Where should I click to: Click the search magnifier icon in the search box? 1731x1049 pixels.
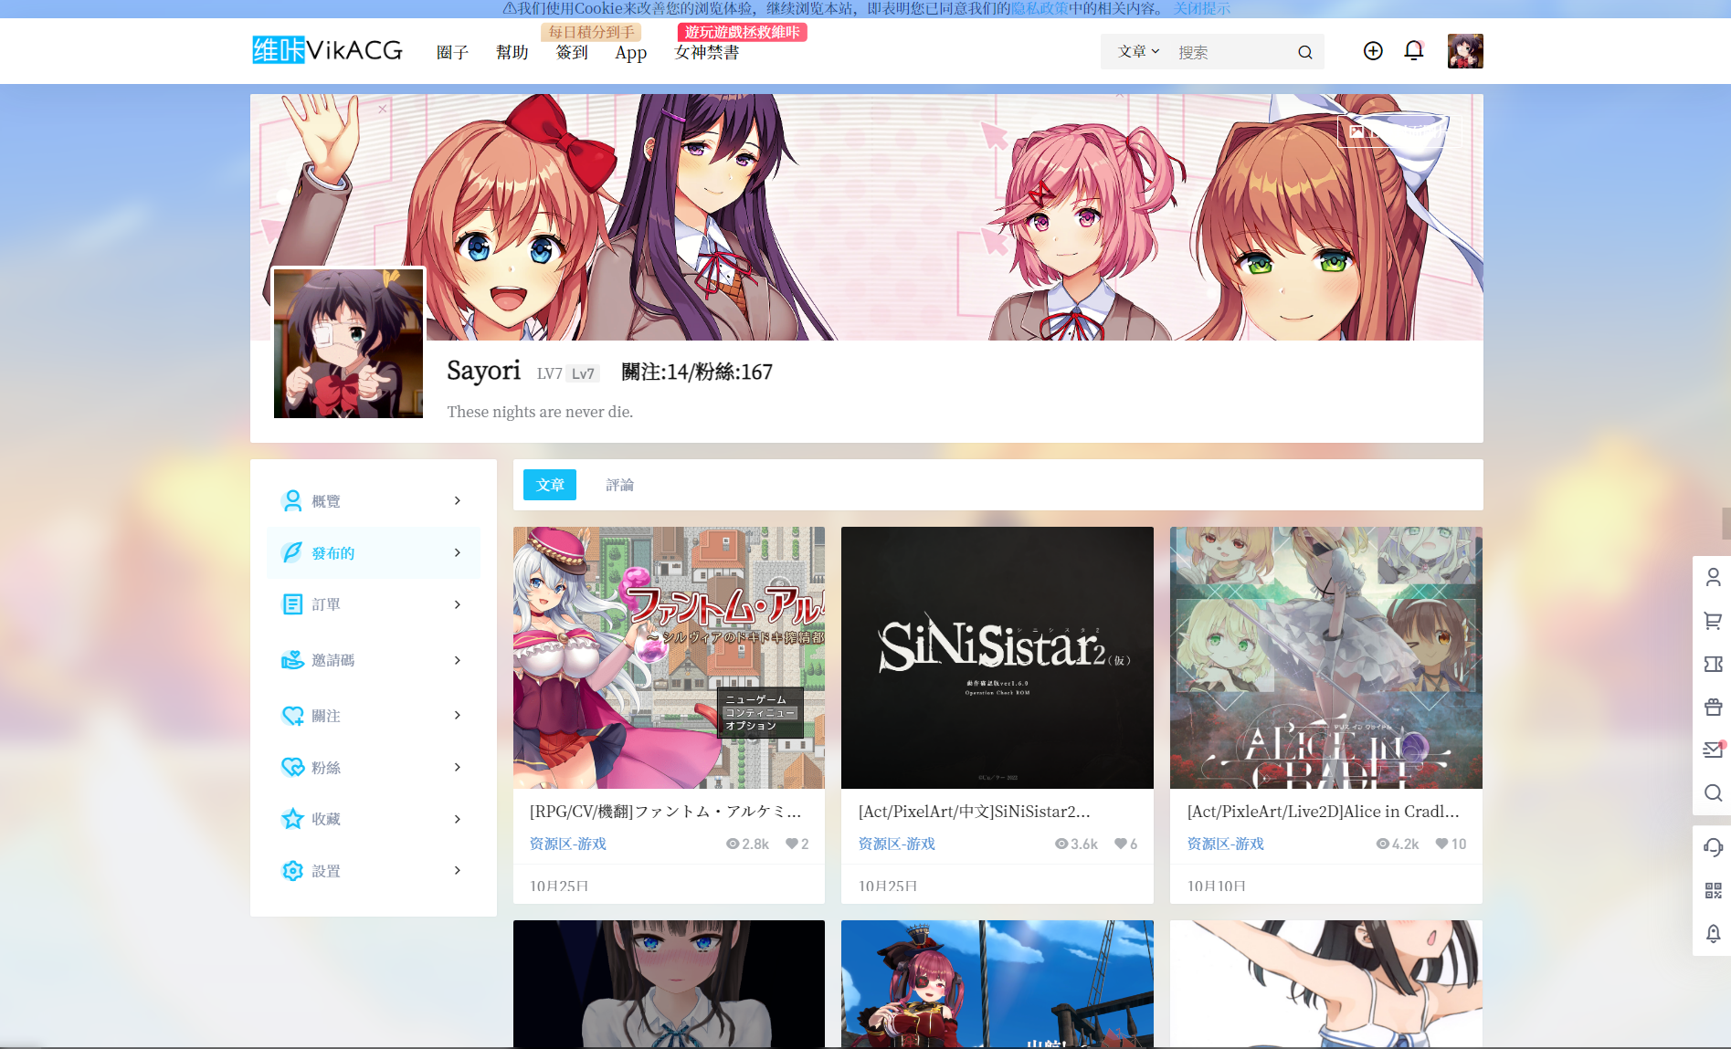tap(1305, 52)
